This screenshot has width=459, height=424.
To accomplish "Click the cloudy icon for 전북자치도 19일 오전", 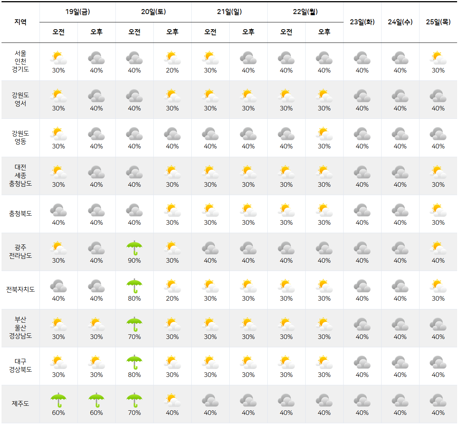I will (58, 286).
